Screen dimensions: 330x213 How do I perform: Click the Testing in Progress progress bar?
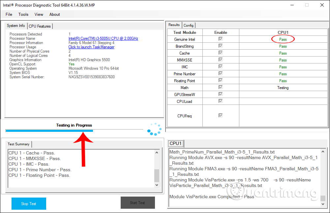[x=74, y=131]
